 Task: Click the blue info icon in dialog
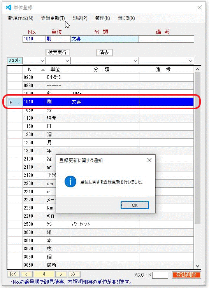pyautogui.click(x=70, y=182)
